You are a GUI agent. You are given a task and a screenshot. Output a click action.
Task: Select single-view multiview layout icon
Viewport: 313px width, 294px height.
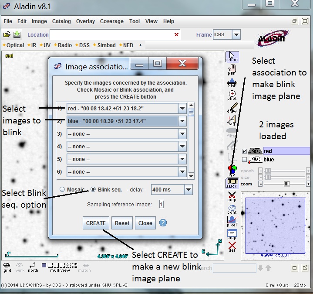point(44,265)
